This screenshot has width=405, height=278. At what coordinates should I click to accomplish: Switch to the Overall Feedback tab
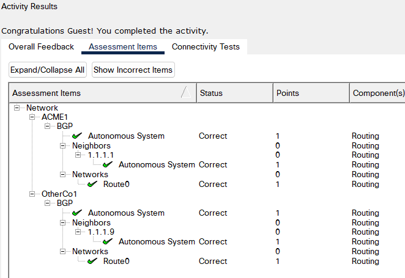pos(41,47)
